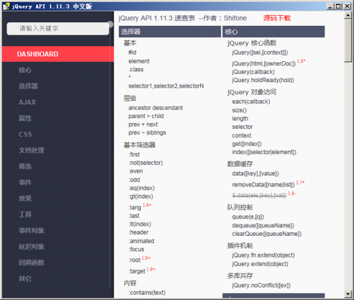
Task: Select DASHBOARD in the sidebar
Action: [x=58, y=54]
